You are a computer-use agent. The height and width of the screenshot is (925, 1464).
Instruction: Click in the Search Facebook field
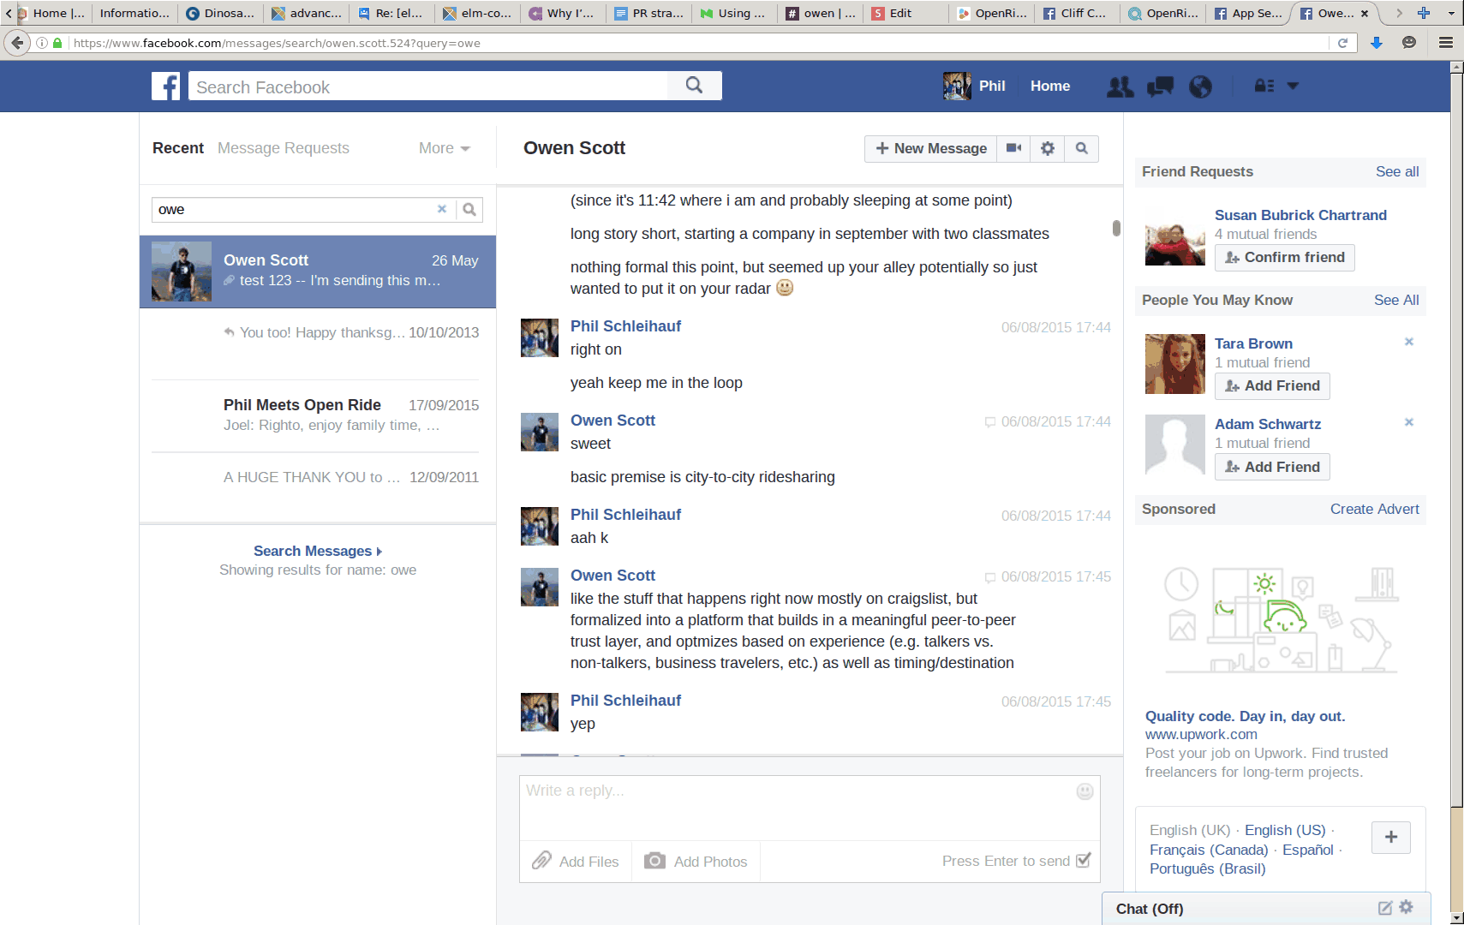(427, 87)
